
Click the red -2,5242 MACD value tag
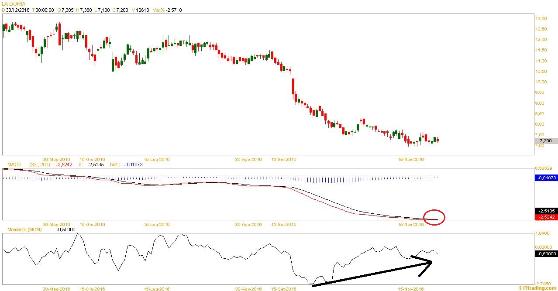(546, 216)
